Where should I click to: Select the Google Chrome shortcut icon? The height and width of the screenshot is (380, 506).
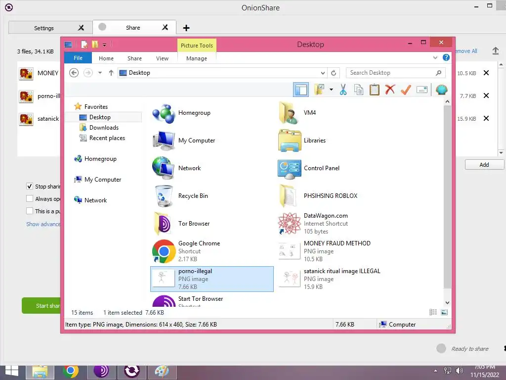pos(164,251)
